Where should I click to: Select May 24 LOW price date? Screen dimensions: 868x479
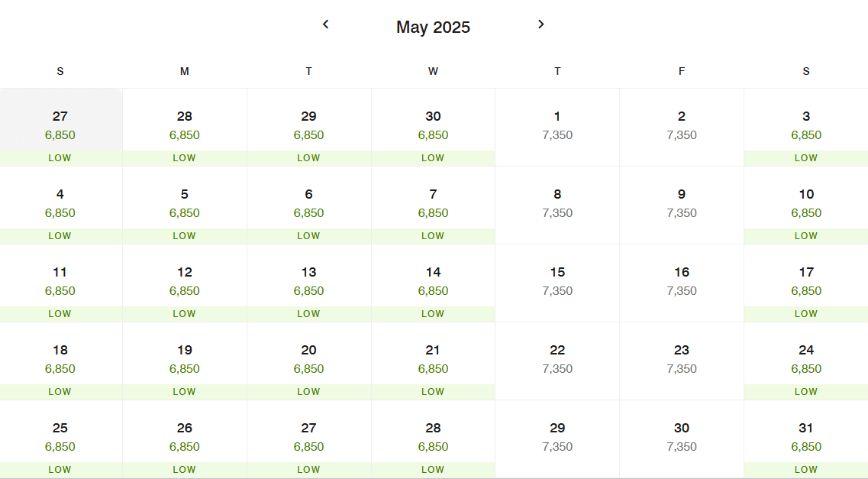pyautogui.click(x=806, y=361)
